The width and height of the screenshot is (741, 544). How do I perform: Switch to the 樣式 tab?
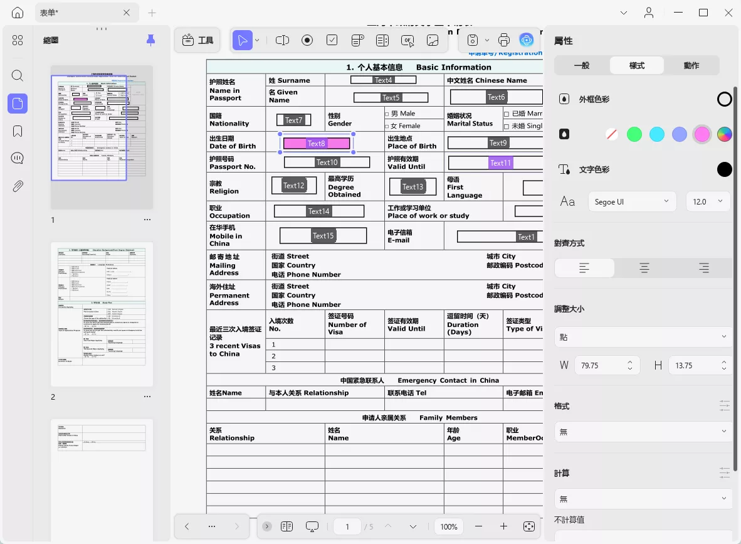636,65
